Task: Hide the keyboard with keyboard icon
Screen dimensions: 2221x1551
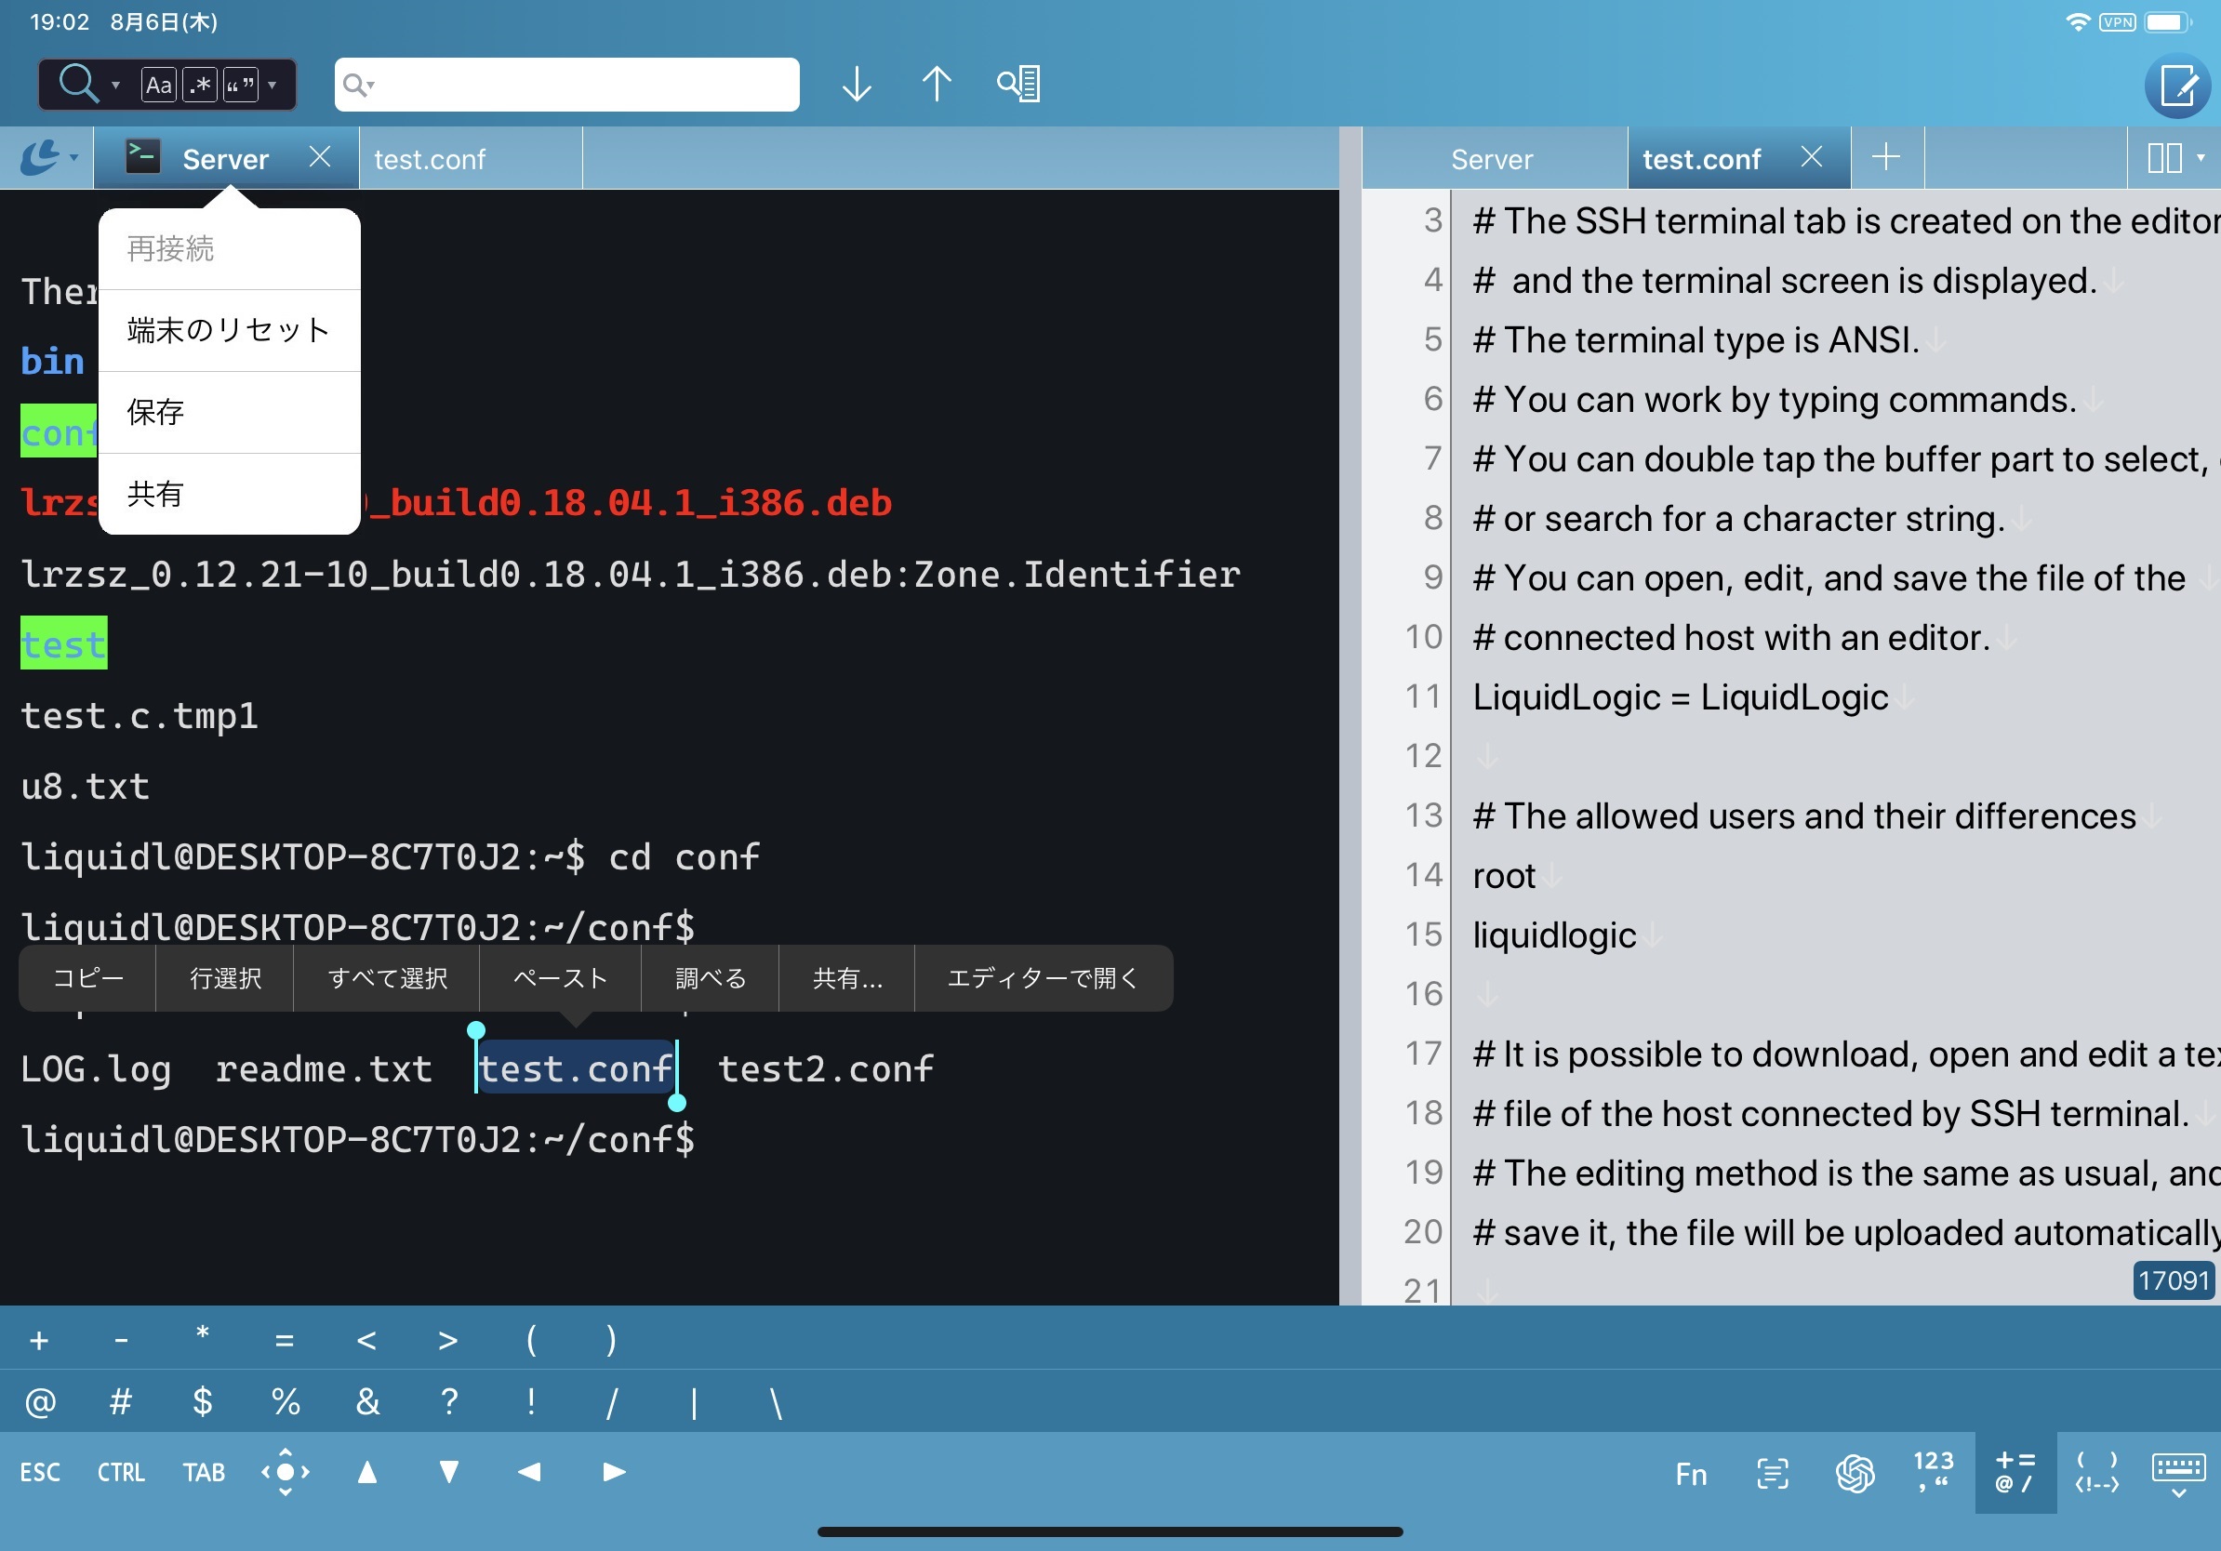Action: pos(2177,1473)
